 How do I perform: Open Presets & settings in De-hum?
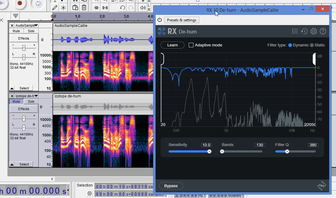182,20
